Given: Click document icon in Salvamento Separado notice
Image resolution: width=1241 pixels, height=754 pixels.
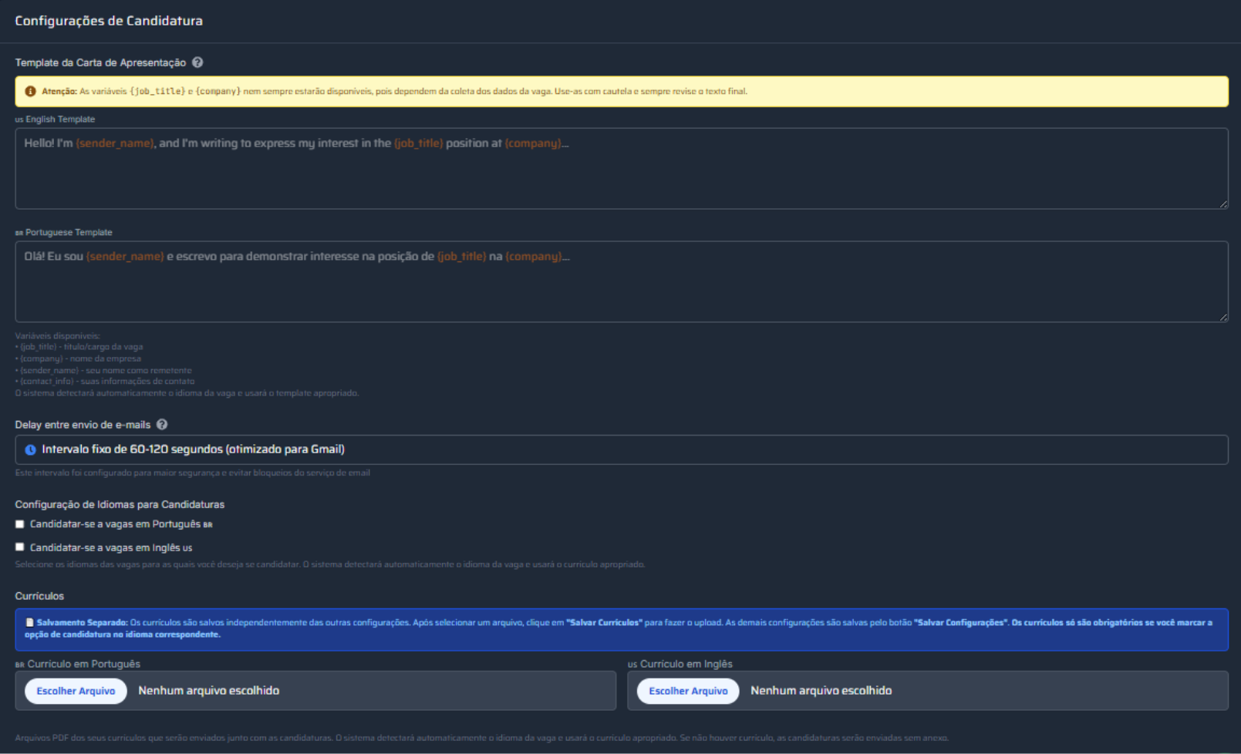Looking at the screenshot, I should point(29,622).
